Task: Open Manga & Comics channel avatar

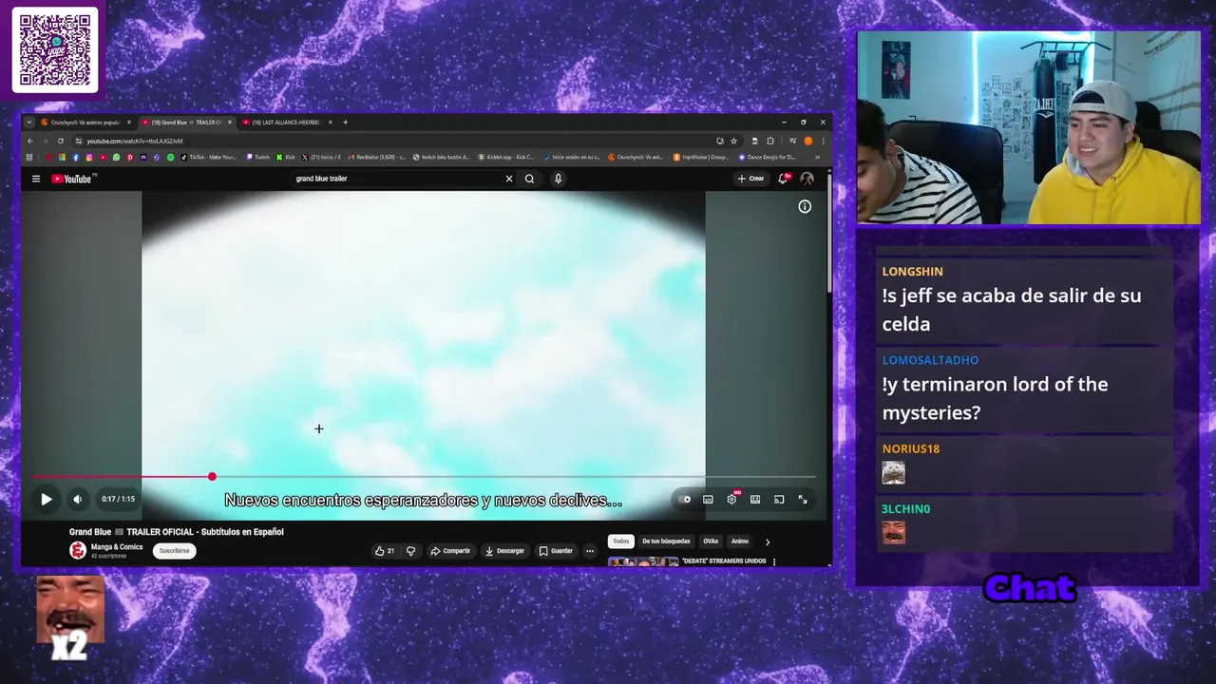Action: (x=78, y=550)
